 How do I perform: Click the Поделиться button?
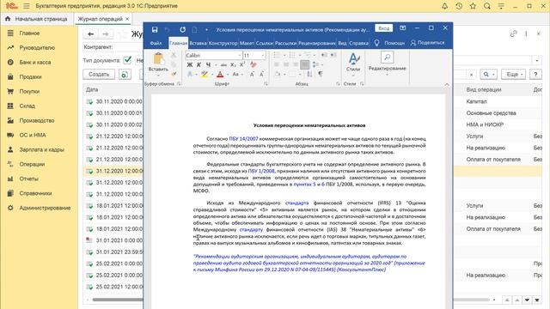coord(427,42)
